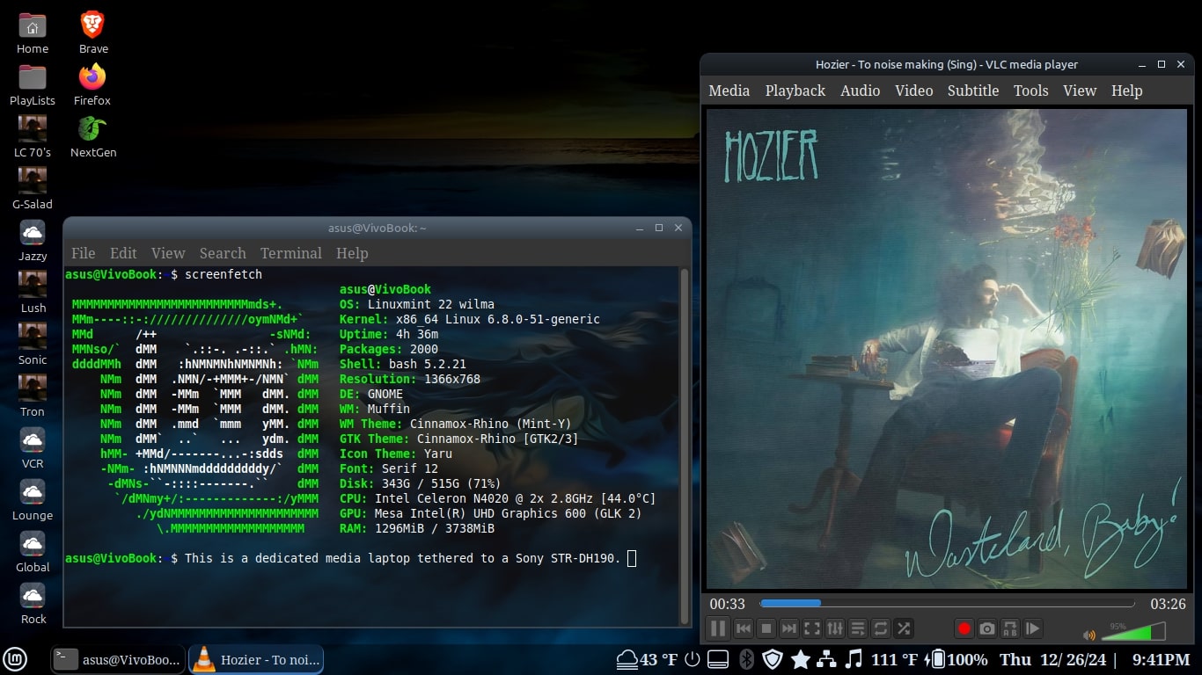Toggle fullscreen video mode

(x=812, y=628)
